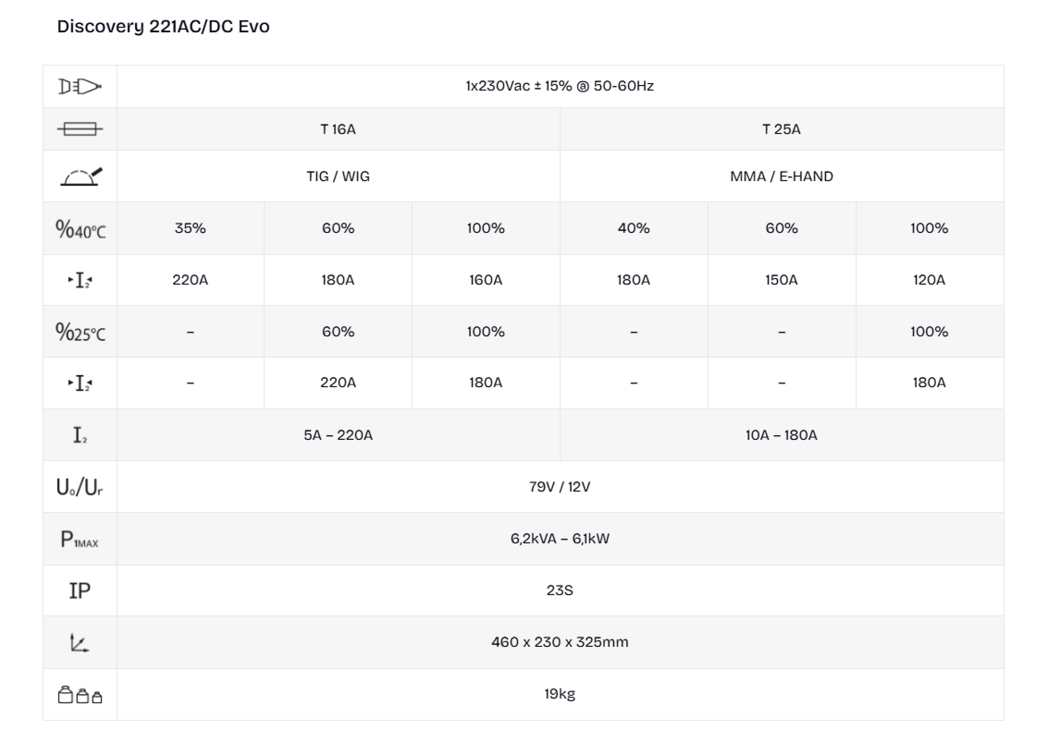
Task: Click the welding arc process icon
Action: tap(81, 176)
